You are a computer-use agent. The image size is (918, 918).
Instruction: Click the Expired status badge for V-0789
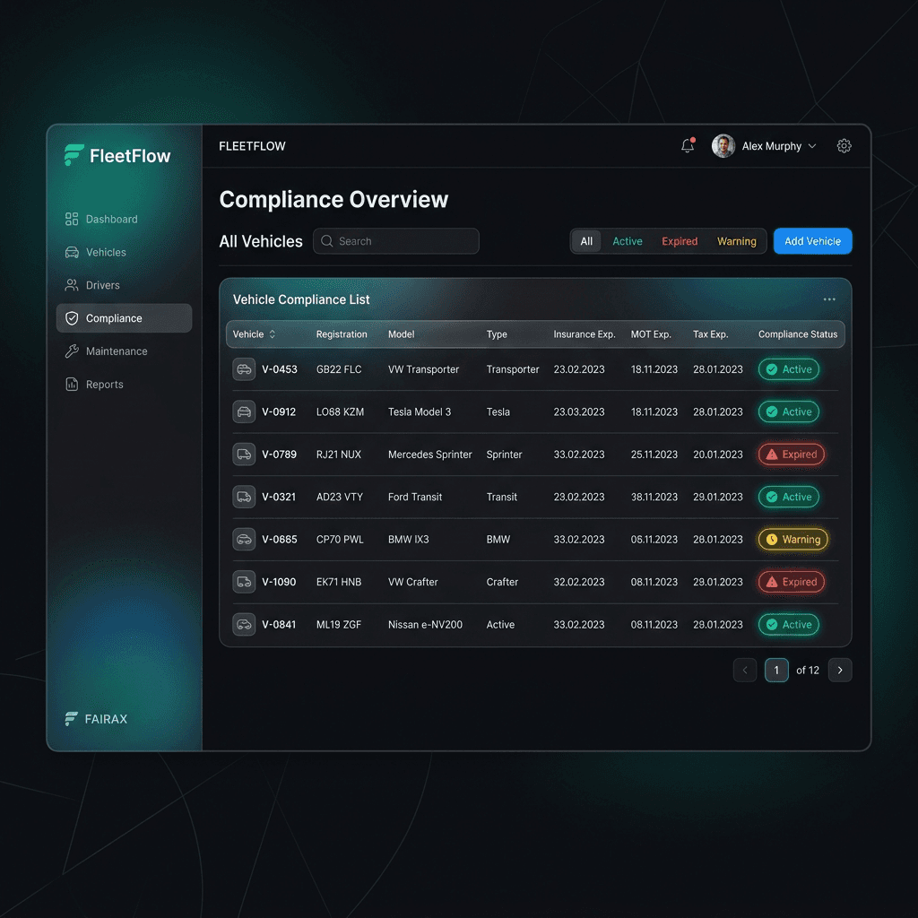[792, 455]
